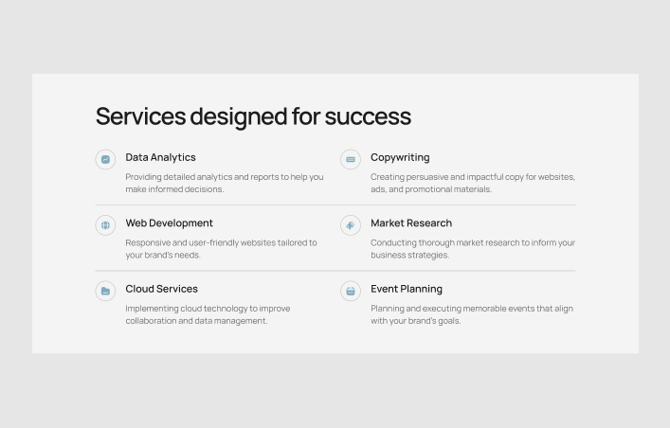
Task: Click the 'Planning and executing memorable events' text
Action: click(471, 314)
